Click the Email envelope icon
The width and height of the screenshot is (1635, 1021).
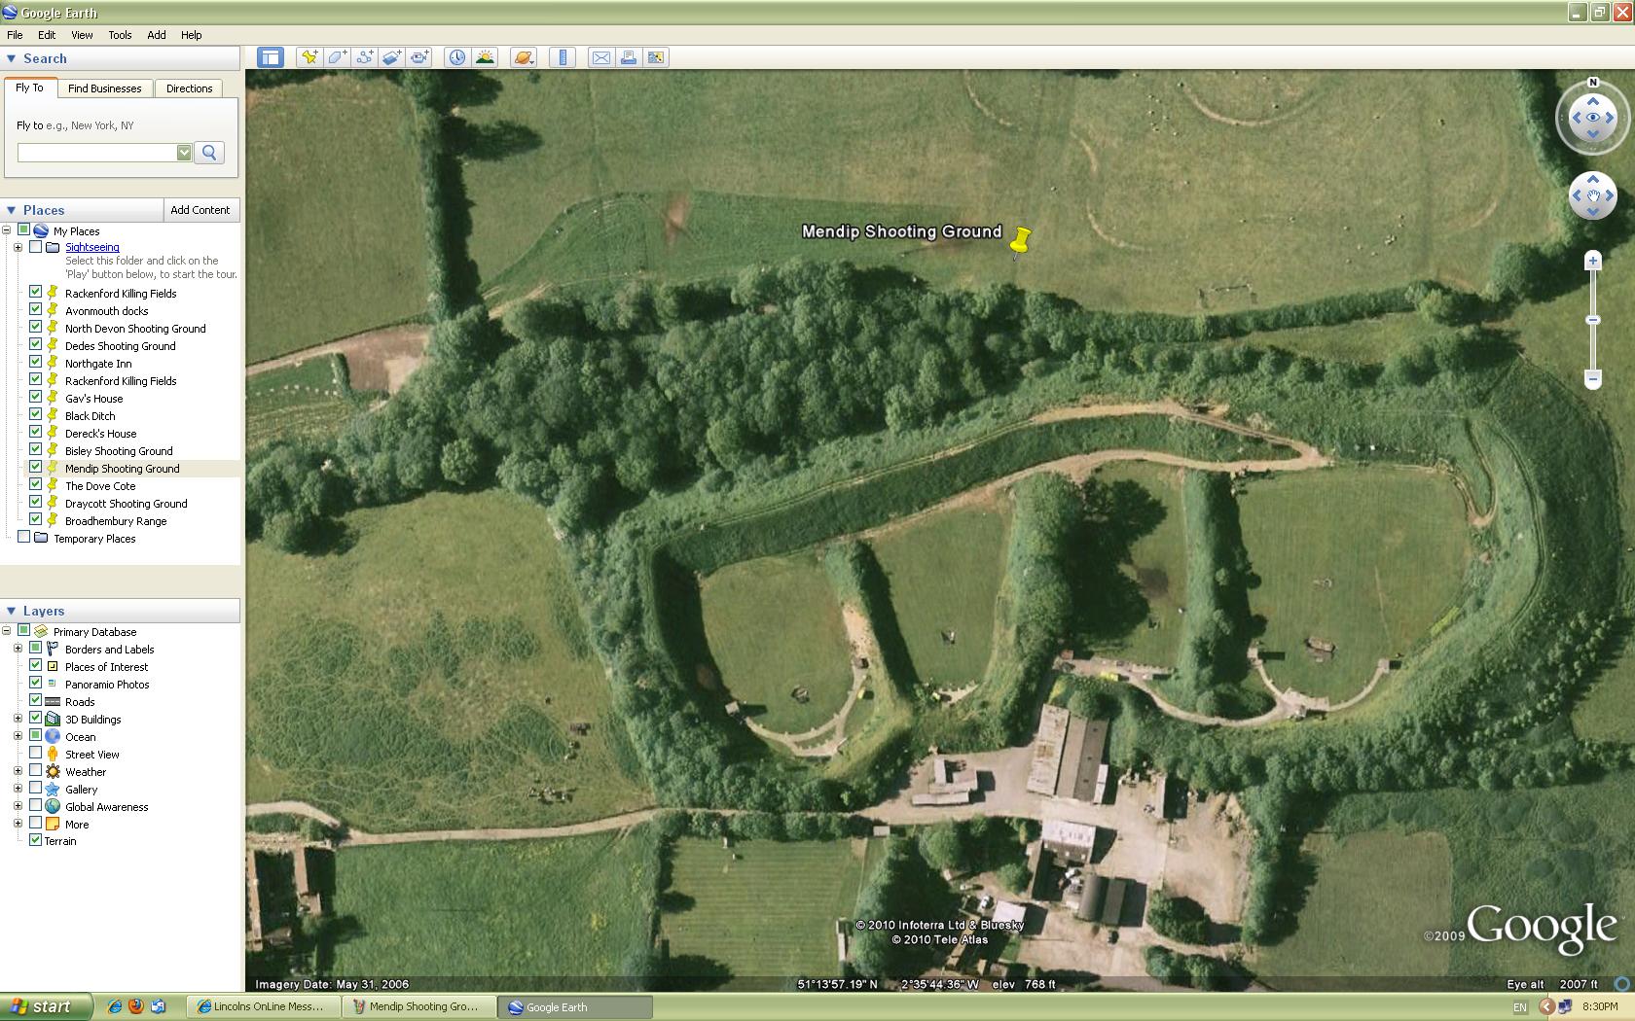point(601,57)
